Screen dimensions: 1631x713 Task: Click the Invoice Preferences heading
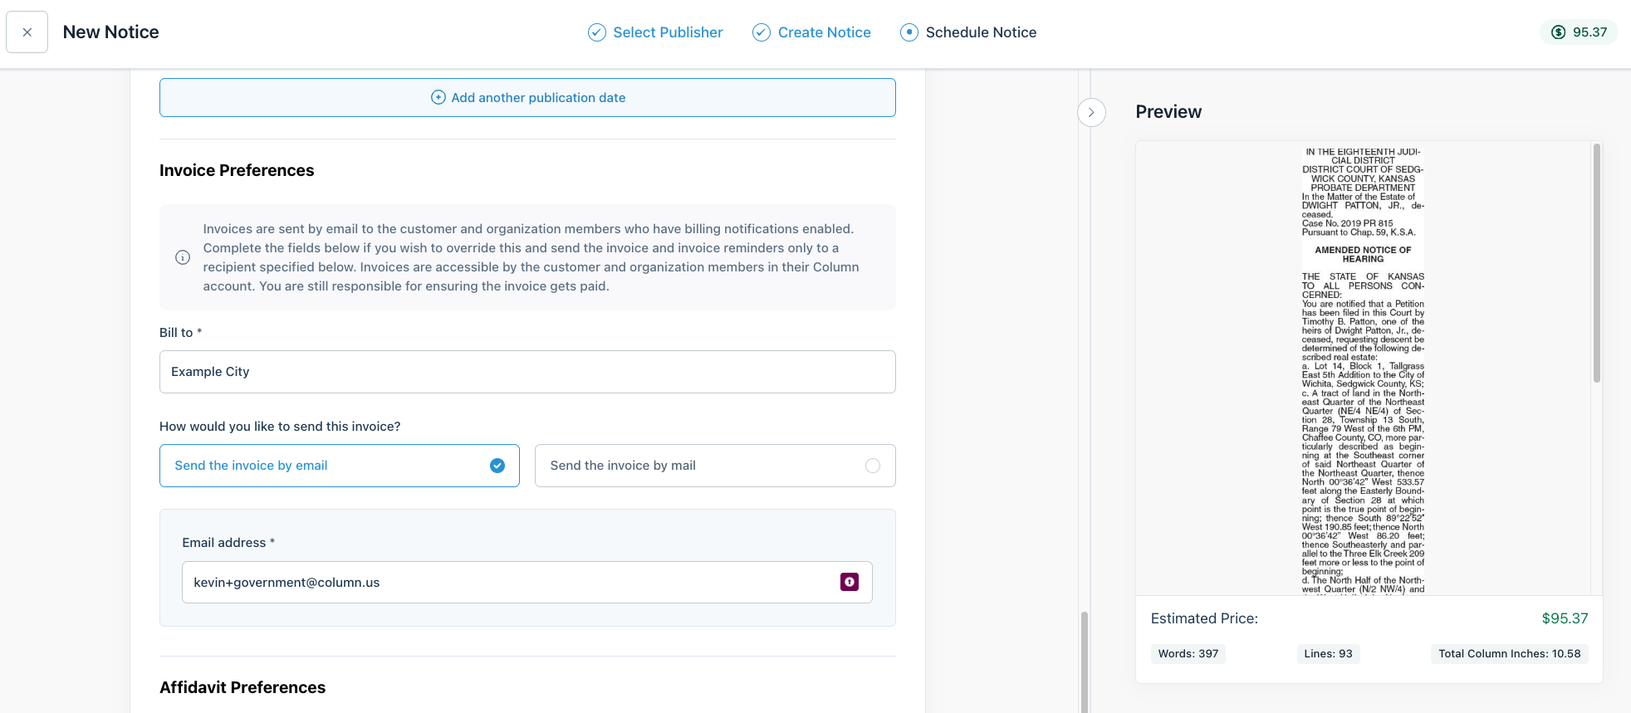(x=237, y=170)
